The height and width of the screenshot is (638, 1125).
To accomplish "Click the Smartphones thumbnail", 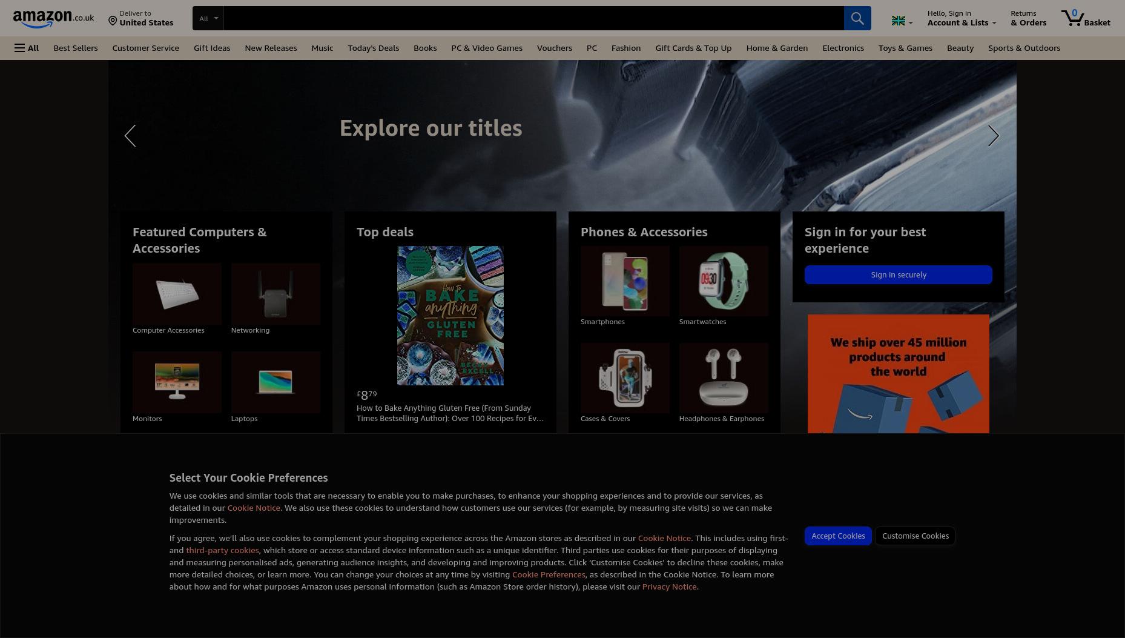I will tap(625, 281).
